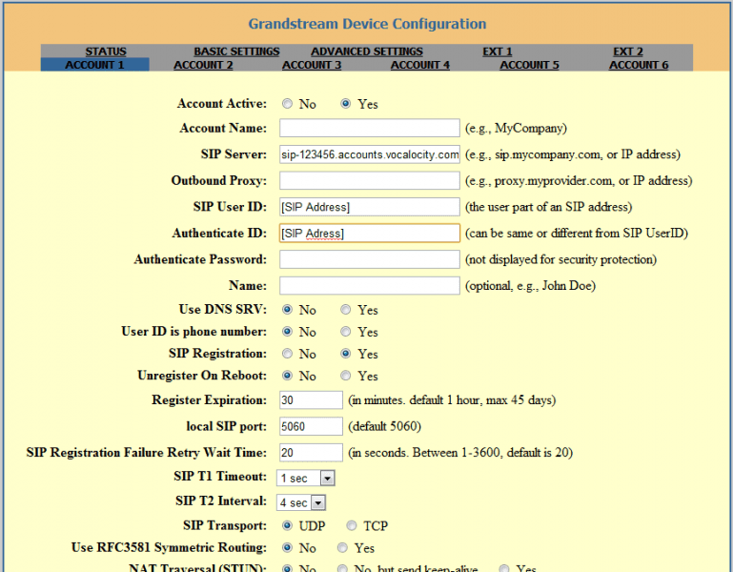
Task: Click the SIP User ID field
Action: (370, 207)
